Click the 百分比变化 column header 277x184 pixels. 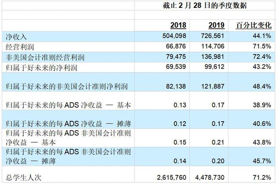click(x=254, y=25)
